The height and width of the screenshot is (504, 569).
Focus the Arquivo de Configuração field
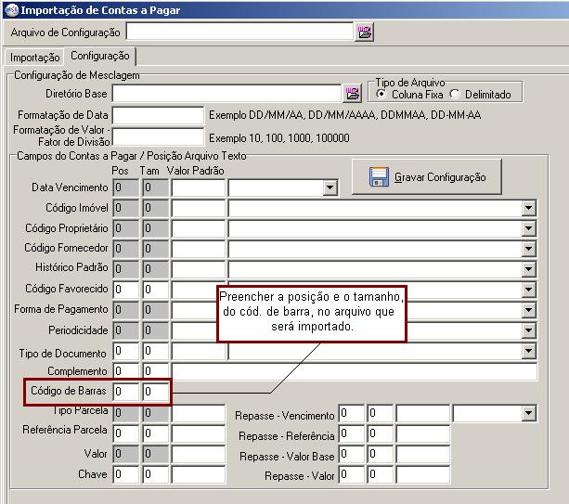[239, 32]
